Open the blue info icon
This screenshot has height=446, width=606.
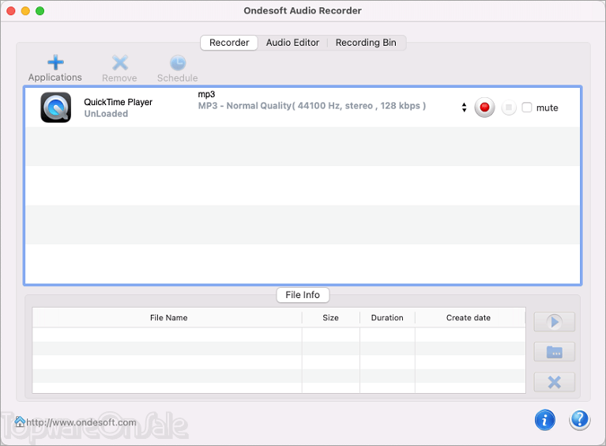click(545, 420)
